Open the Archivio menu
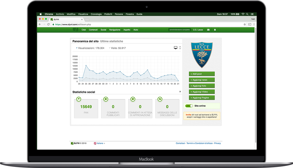Screen dimensions: 293x168 60,14
